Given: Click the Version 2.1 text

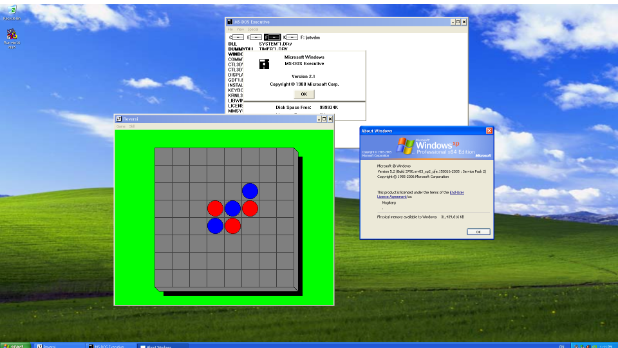Looking at the screenshot, I should [303, 77].
